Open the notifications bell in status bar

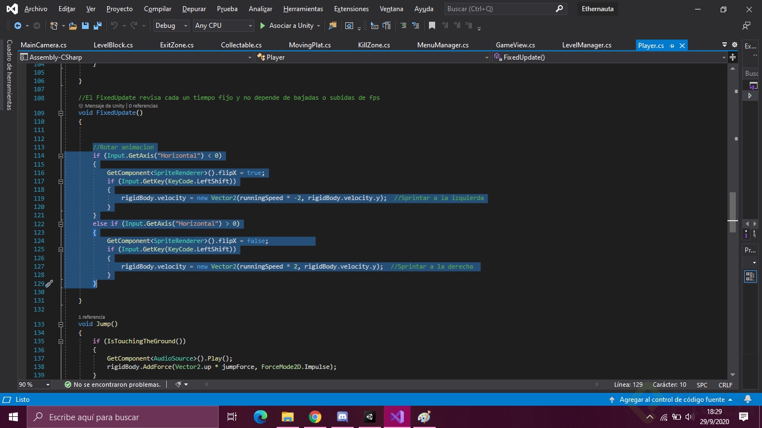pyautogui.click(x=748, y=400)
